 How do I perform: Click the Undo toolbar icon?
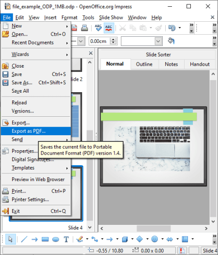click(x=172, y=28)
